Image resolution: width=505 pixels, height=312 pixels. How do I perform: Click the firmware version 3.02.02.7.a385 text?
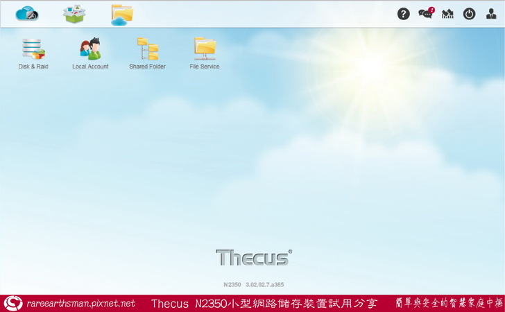[x=265, y=285]
